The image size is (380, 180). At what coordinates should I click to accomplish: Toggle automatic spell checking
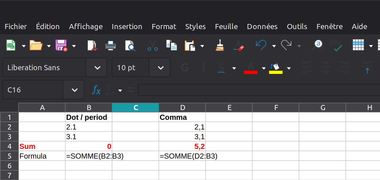pyautogui.click(x=336, y=45)
